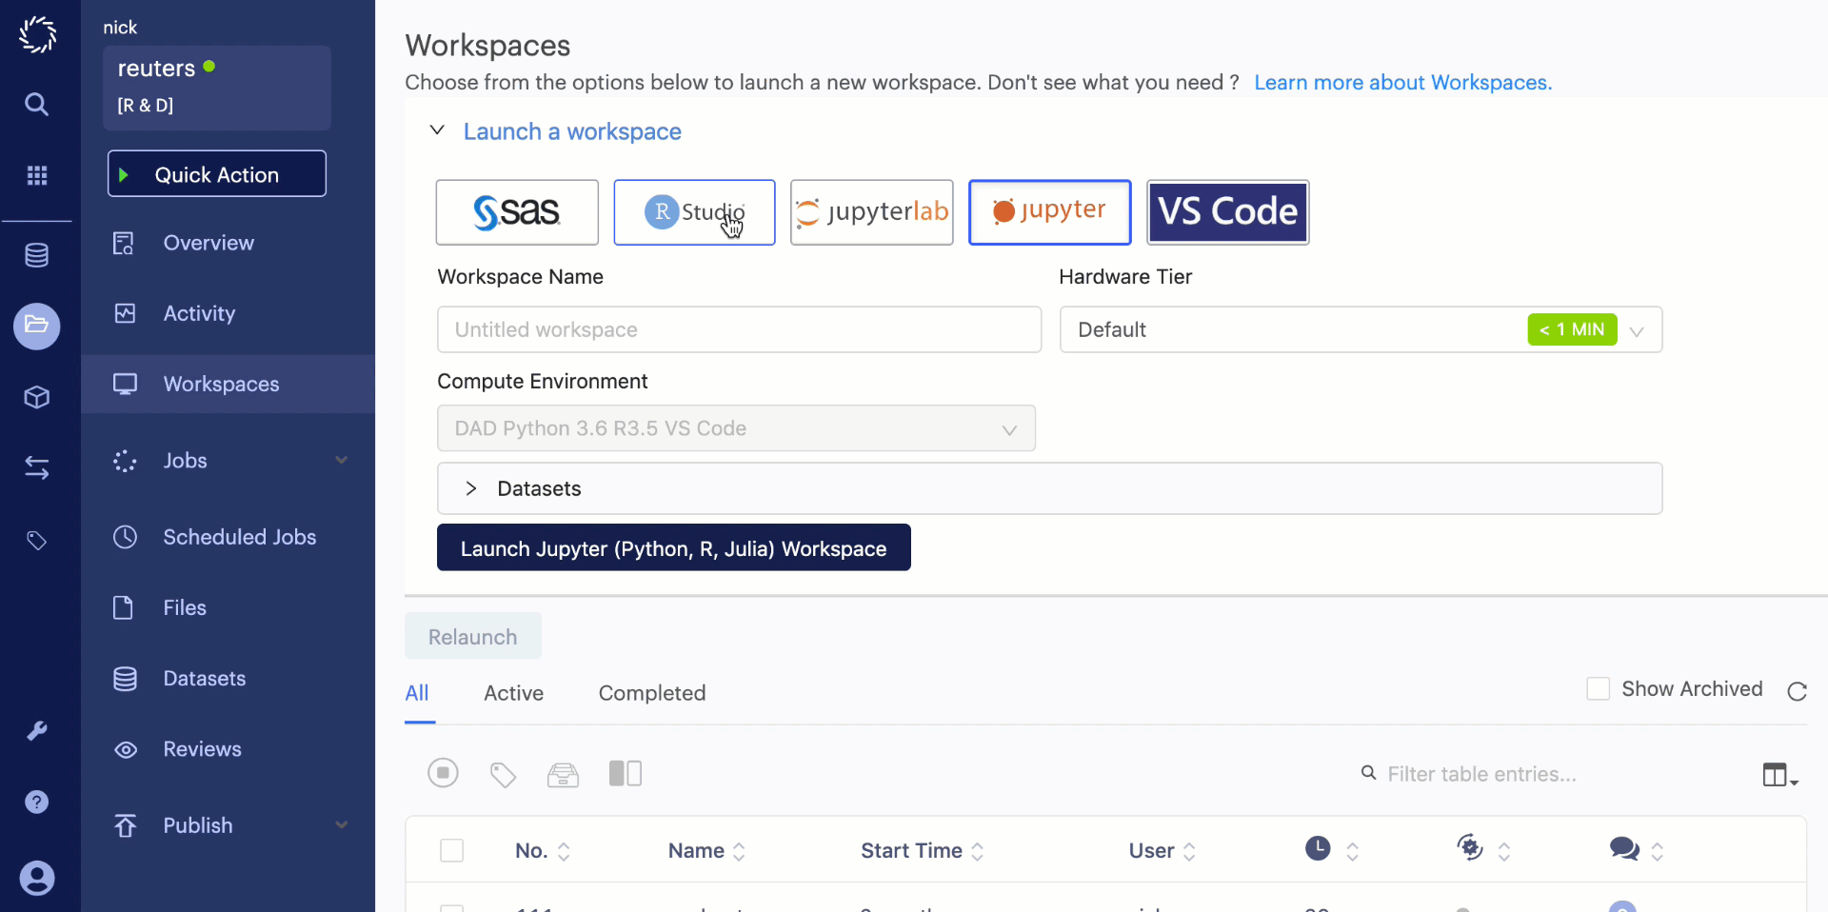Select the SAS workspace tile
1828x912 pixels.
point(517,212)
